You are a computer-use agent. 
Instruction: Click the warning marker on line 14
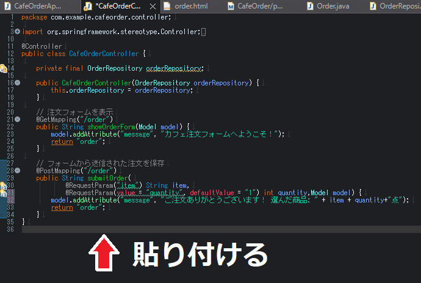[3, 68]
